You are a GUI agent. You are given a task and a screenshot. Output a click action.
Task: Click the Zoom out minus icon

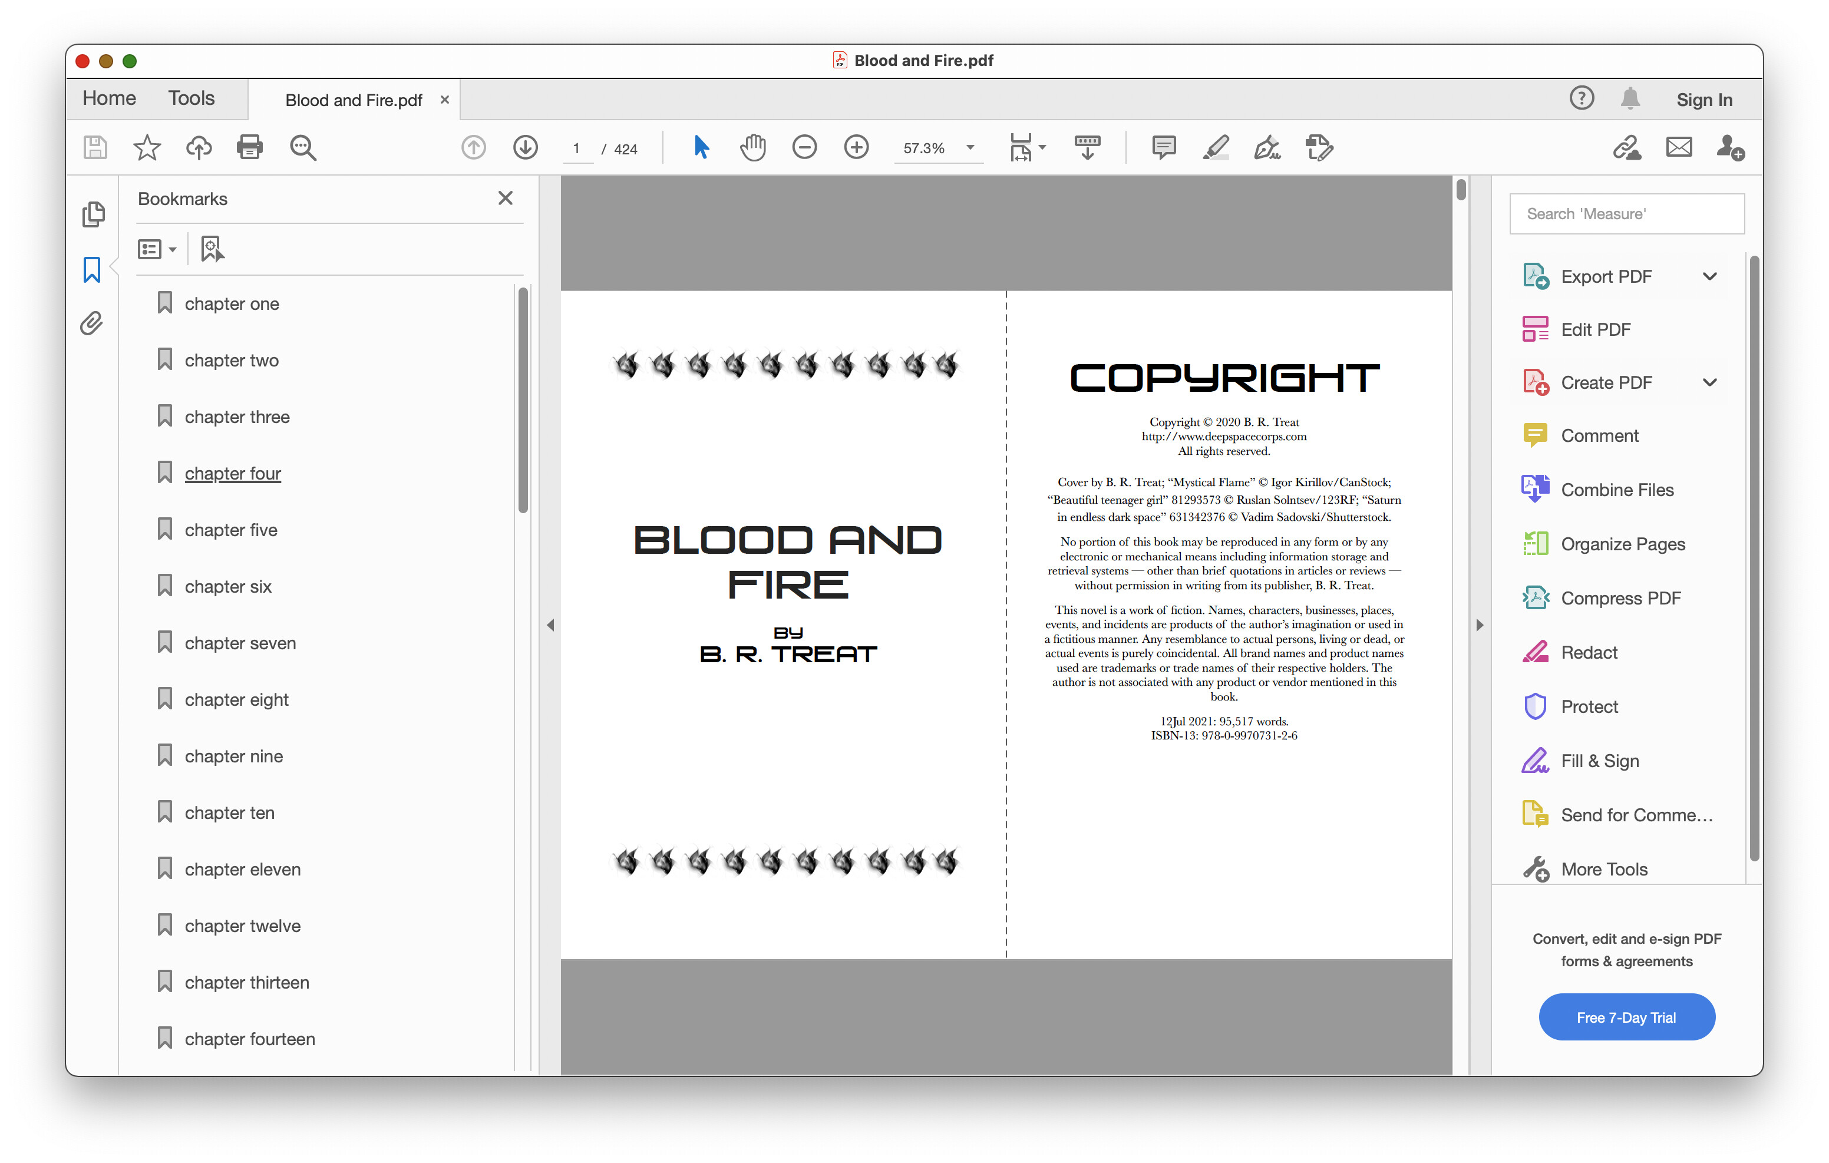click(x=804, y=147)
